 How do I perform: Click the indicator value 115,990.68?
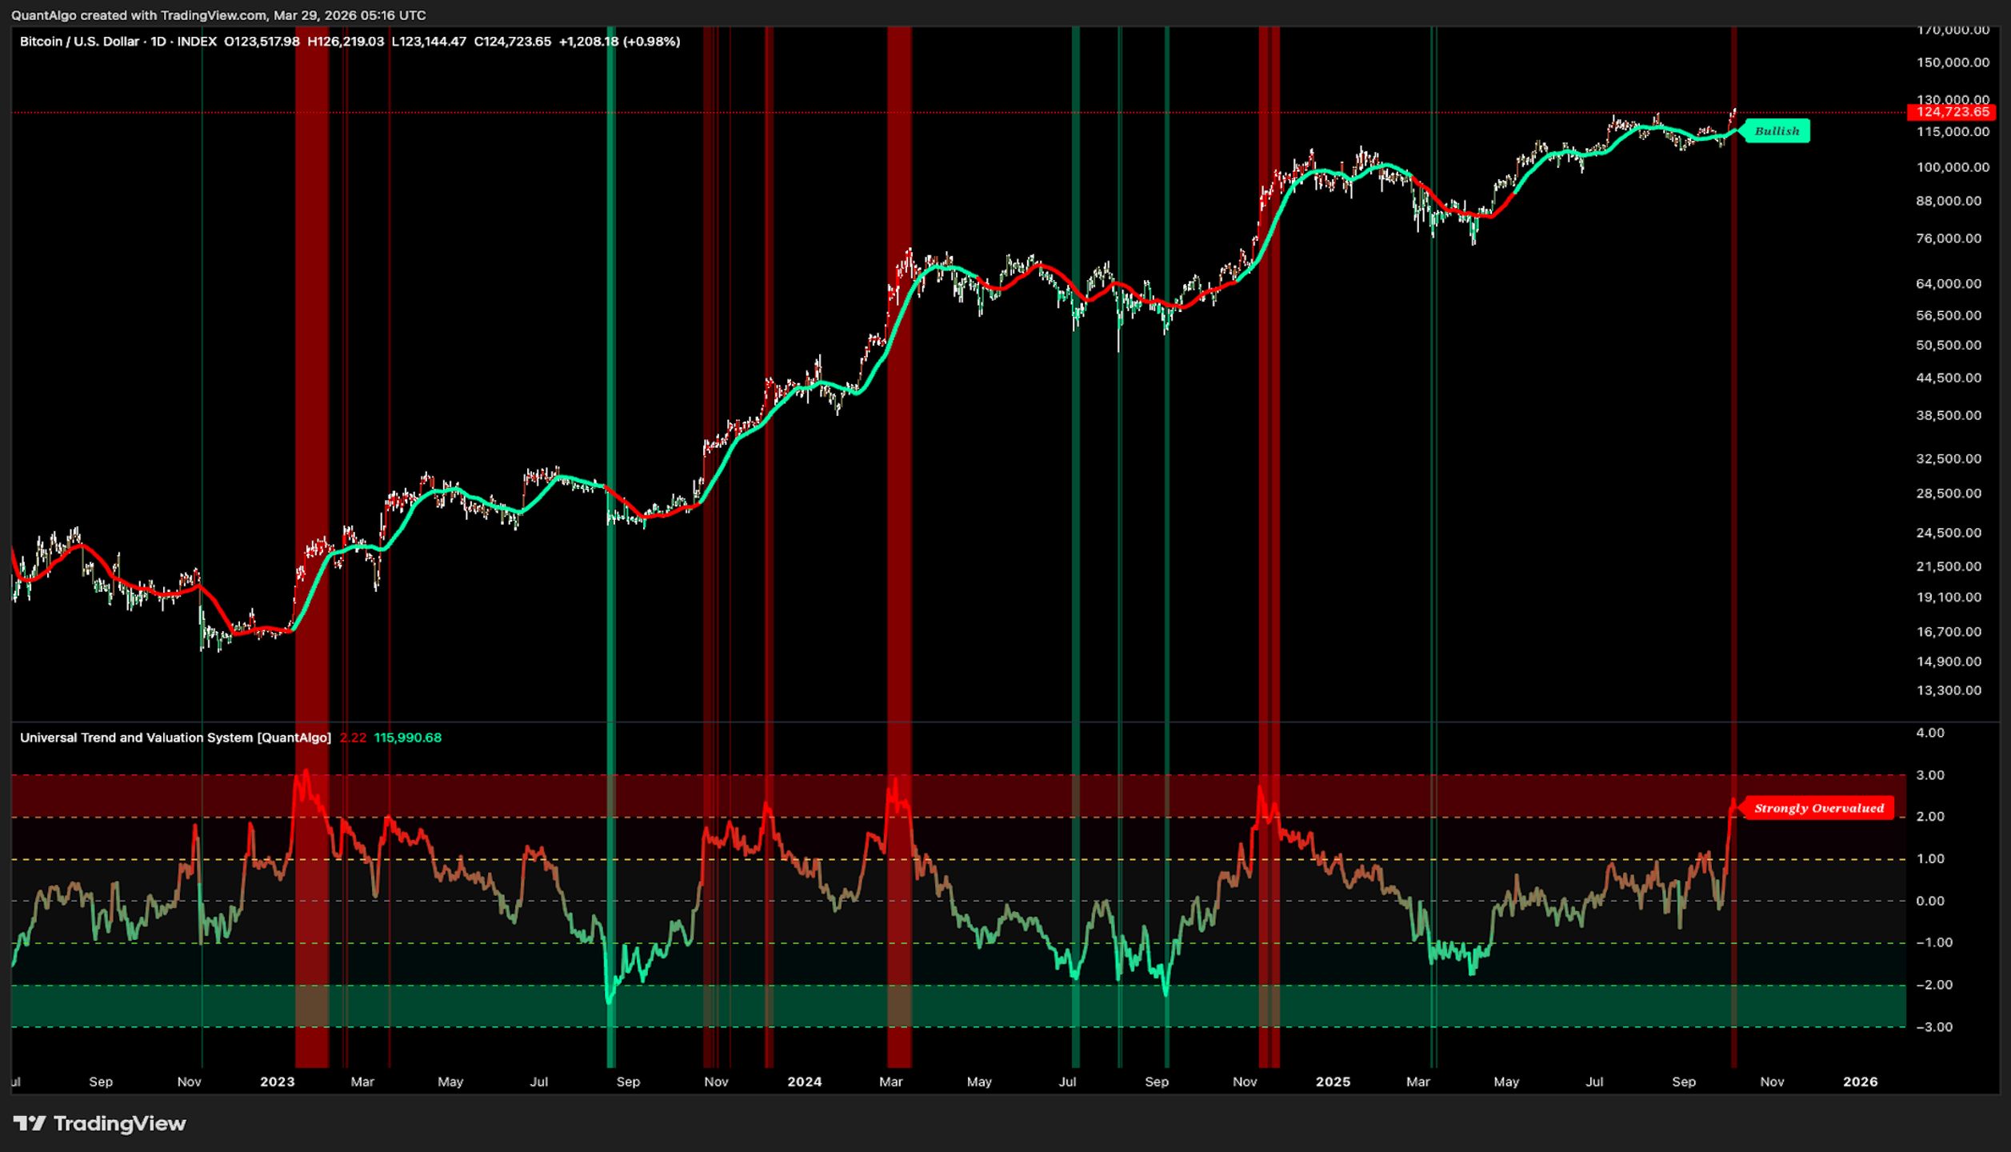(x=407, y=738)
